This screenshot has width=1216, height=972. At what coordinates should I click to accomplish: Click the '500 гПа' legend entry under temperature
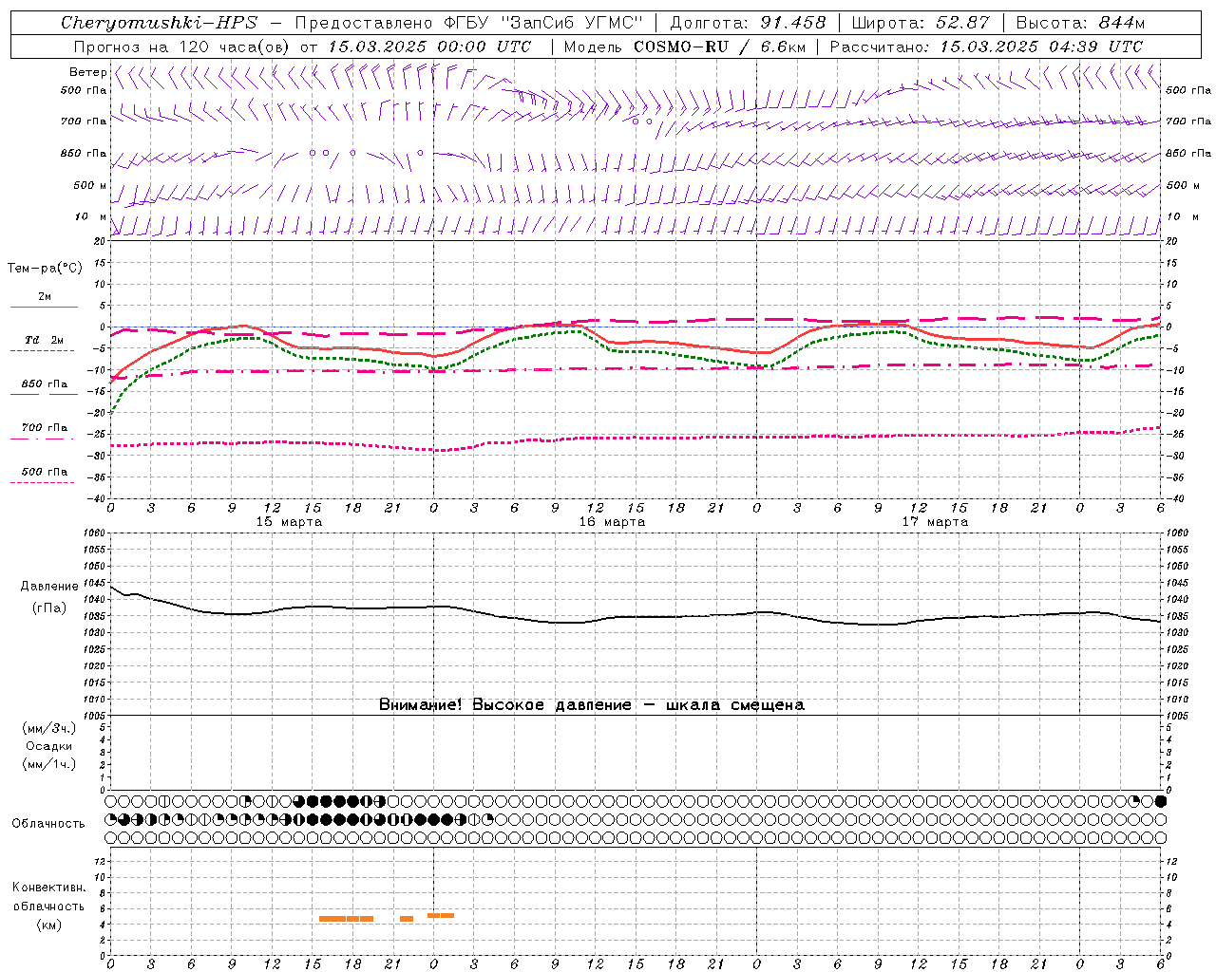coord(44,472)
